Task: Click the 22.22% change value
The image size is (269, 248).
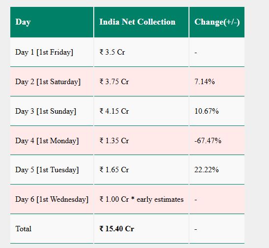Action: point(207,170)
